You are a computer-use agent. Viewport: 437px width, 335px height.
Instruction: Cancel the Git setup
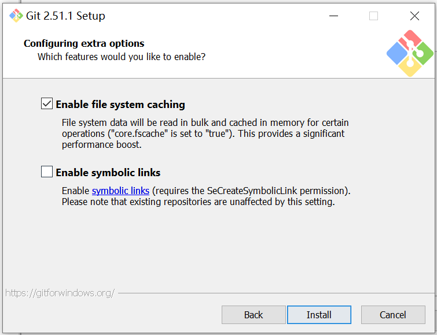pos(393,315)
